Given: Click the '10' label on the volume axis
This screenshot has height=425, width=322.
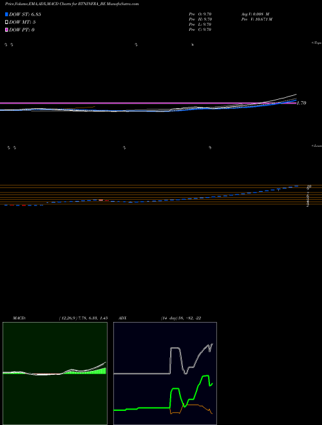Looking at the screenshot, I should click(x=309, y=187).
